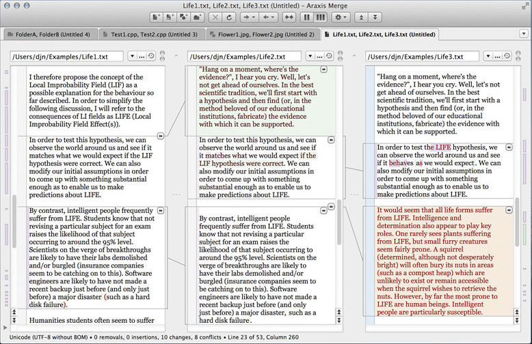Click the Recompare refresh icon
This screenshot has height=344, width=532.
tap(230, 16)
